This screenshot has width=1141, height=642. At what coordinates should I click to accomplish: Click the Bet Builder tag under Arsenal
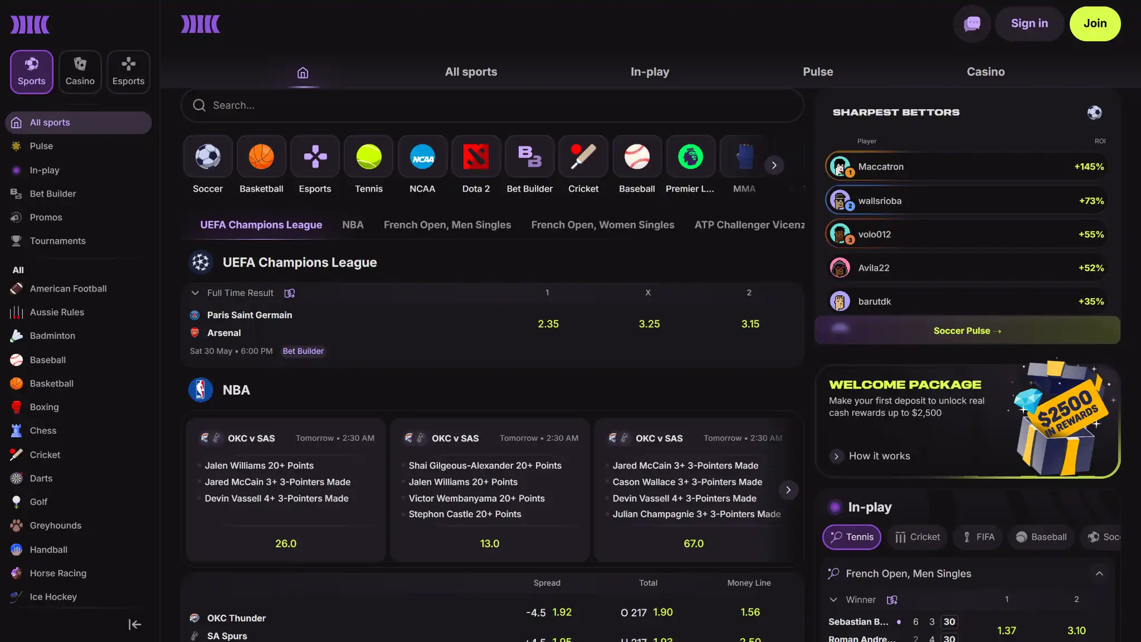click(303, 352)
